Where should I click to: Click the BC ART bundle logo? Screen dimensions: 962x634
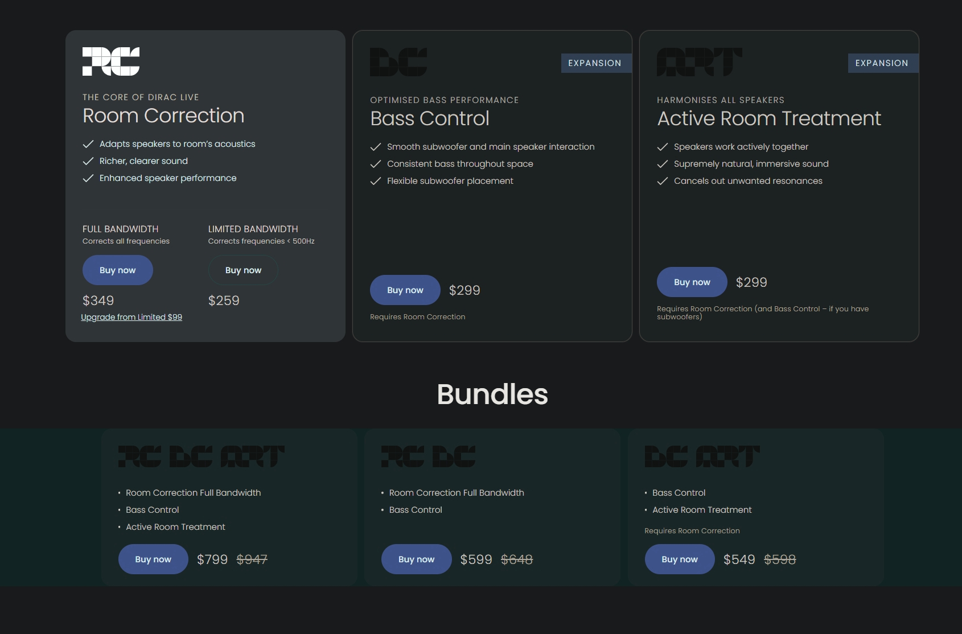point(702,456)
